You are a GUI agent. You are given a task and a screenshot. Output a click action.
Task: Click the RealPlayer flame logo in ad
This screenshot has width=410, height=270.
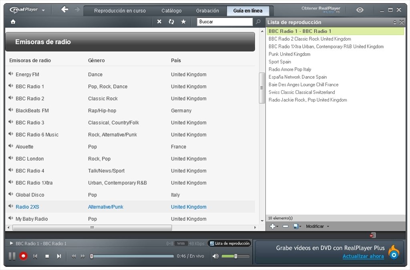(394, 252)
